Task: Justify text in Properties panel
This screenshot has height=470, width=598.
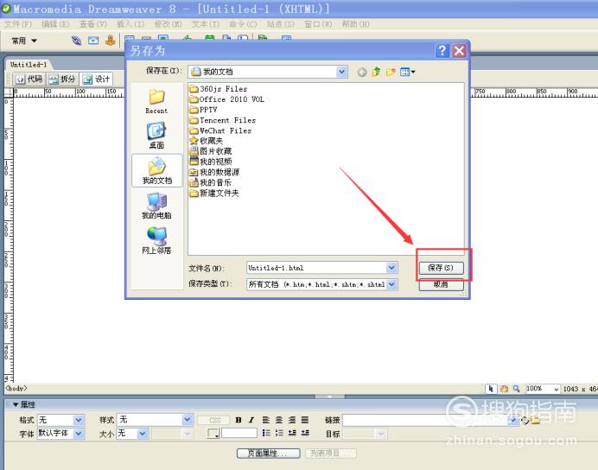Action: click(305, 420)
